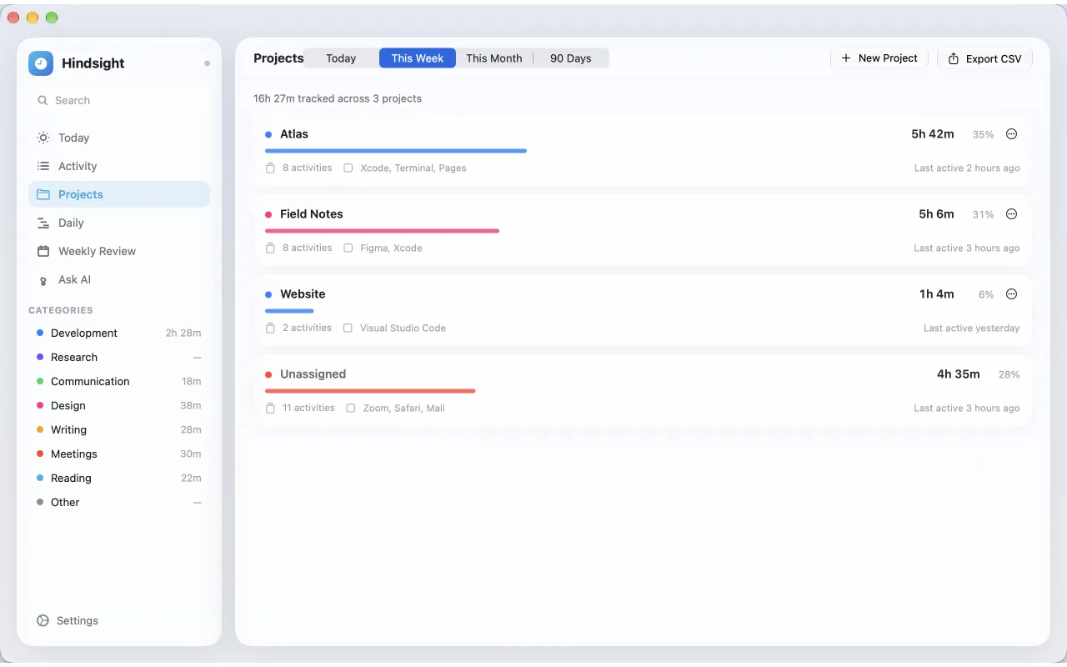Open Today in the sidebar
The image size is (1067, 667).
pos(119,138)
